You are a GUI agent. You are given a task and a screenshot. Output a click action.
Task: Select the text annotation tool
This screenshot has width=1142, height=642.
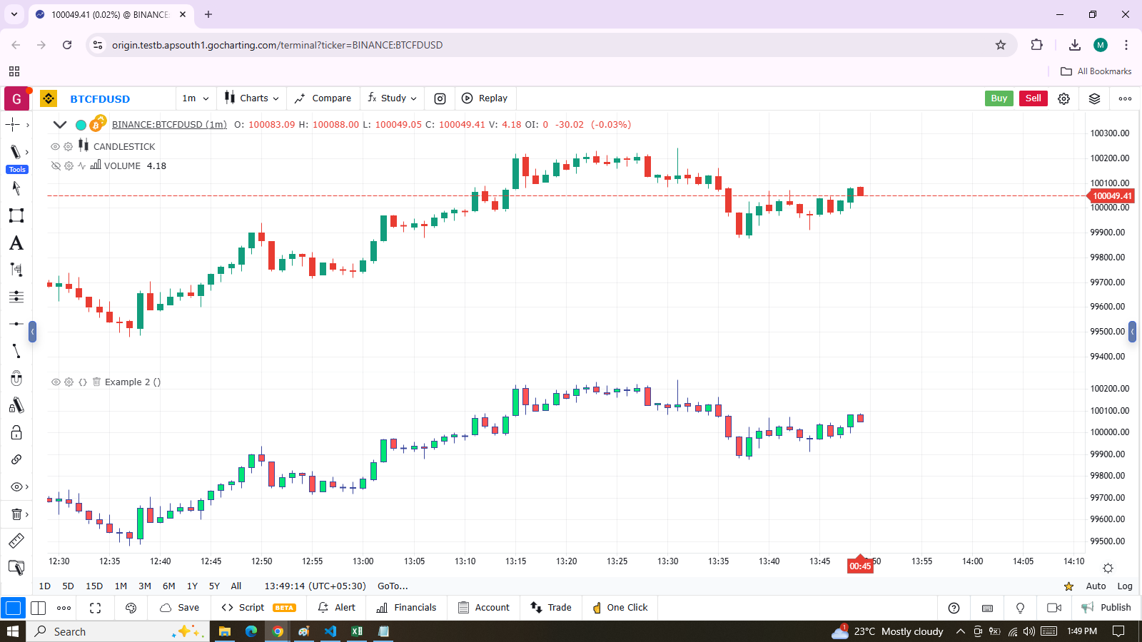[x=16, y=243]
